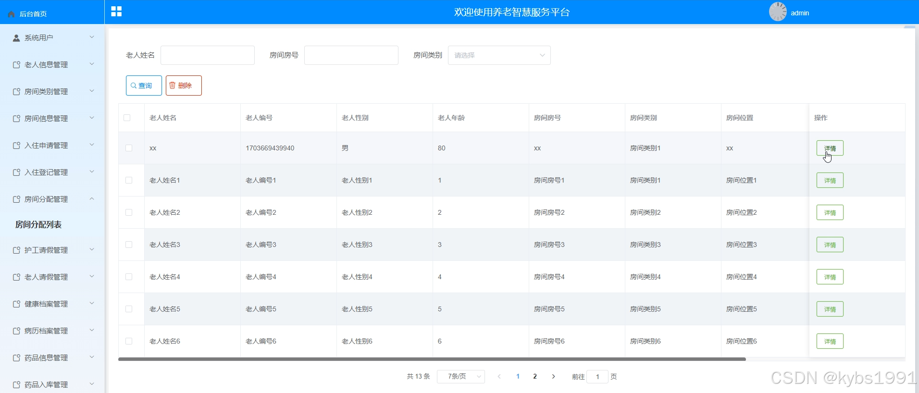This screenshot has height=393, width=919.
Task: Collapse the 房间分配管理 menu chevron
Action: click(92, 198)
